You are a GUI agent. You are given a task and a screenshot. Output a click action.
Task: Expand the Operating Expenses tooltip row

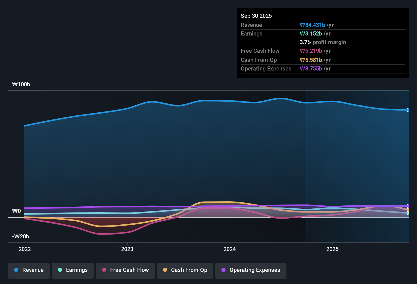[285, 68]
